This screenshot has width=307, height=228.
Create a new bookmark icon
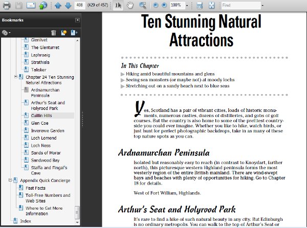tap(64, 33)
